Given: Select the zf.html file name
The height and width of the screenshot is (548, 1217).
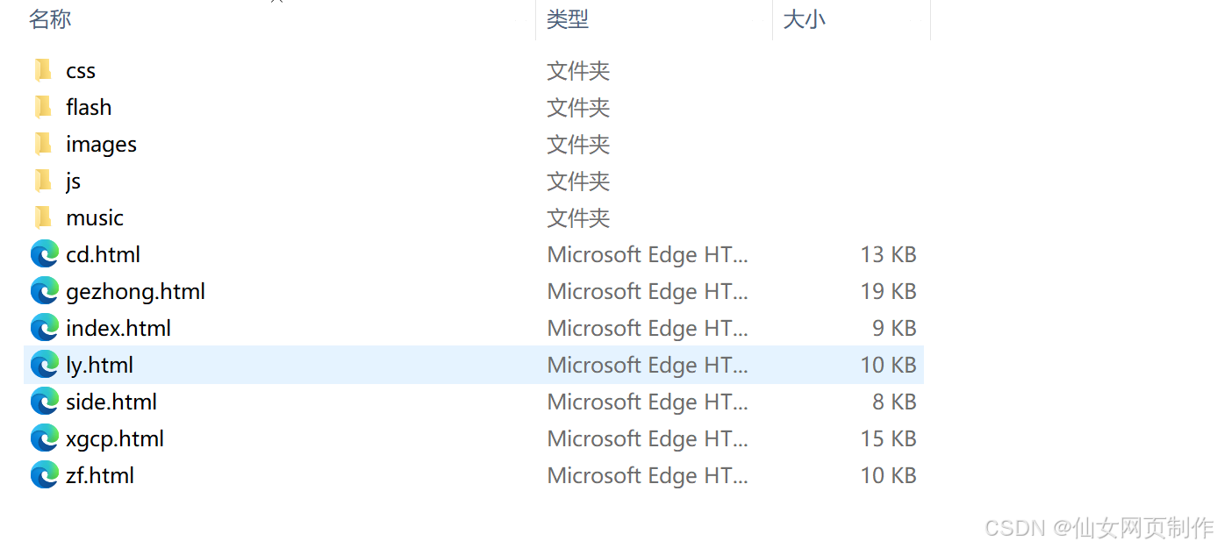Looking at the screenshot, I should tap(100, 474).
